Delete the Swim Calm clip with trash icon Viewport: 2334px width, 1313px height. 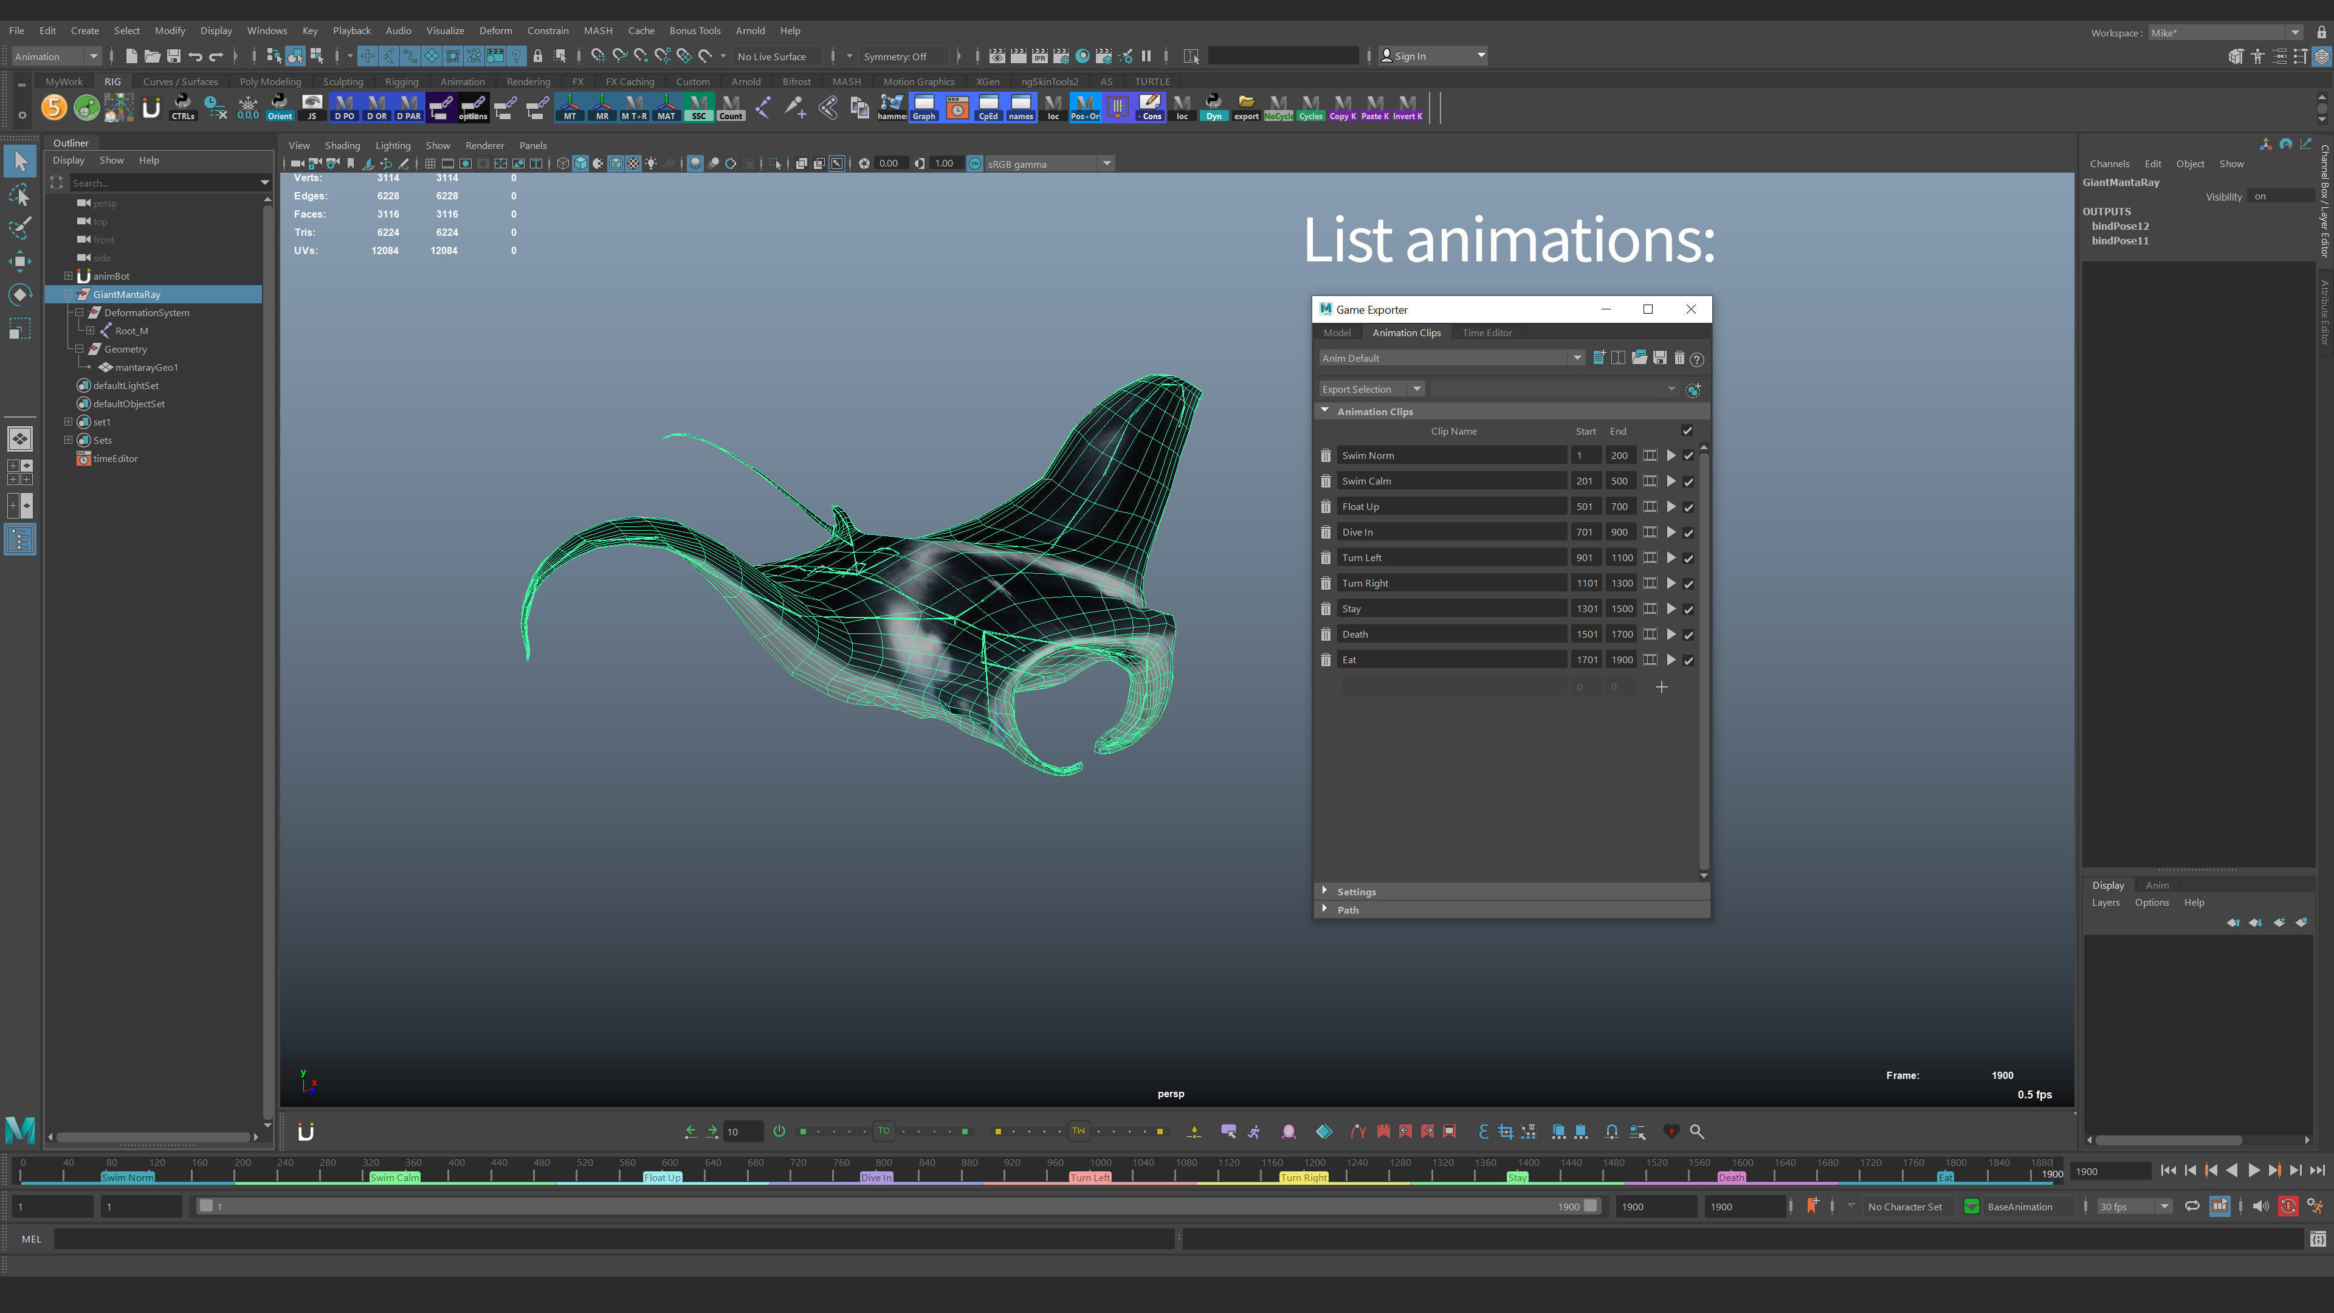pyautogui.click(x=1326, y=481)
